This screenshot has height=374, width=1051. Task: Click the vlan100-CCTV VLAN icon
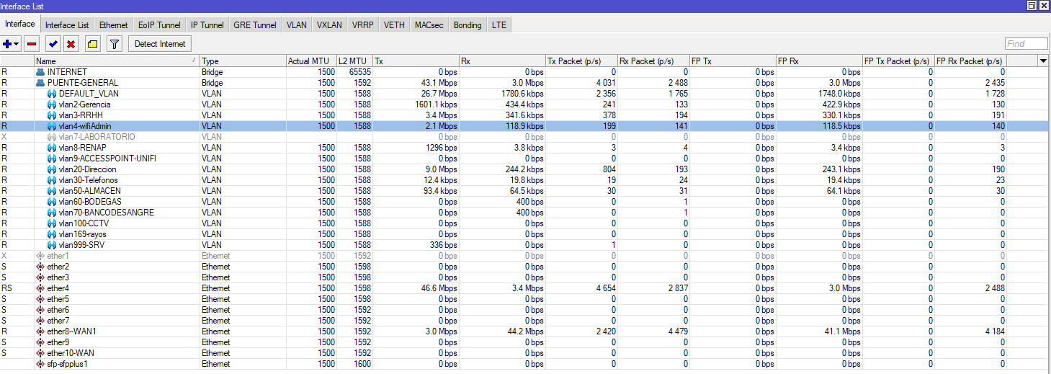coord(52,223)
